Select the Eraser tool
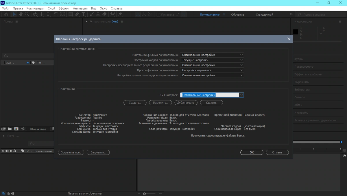Image resolution: width=347 pixels, height=196 pixels. [104, 14]
